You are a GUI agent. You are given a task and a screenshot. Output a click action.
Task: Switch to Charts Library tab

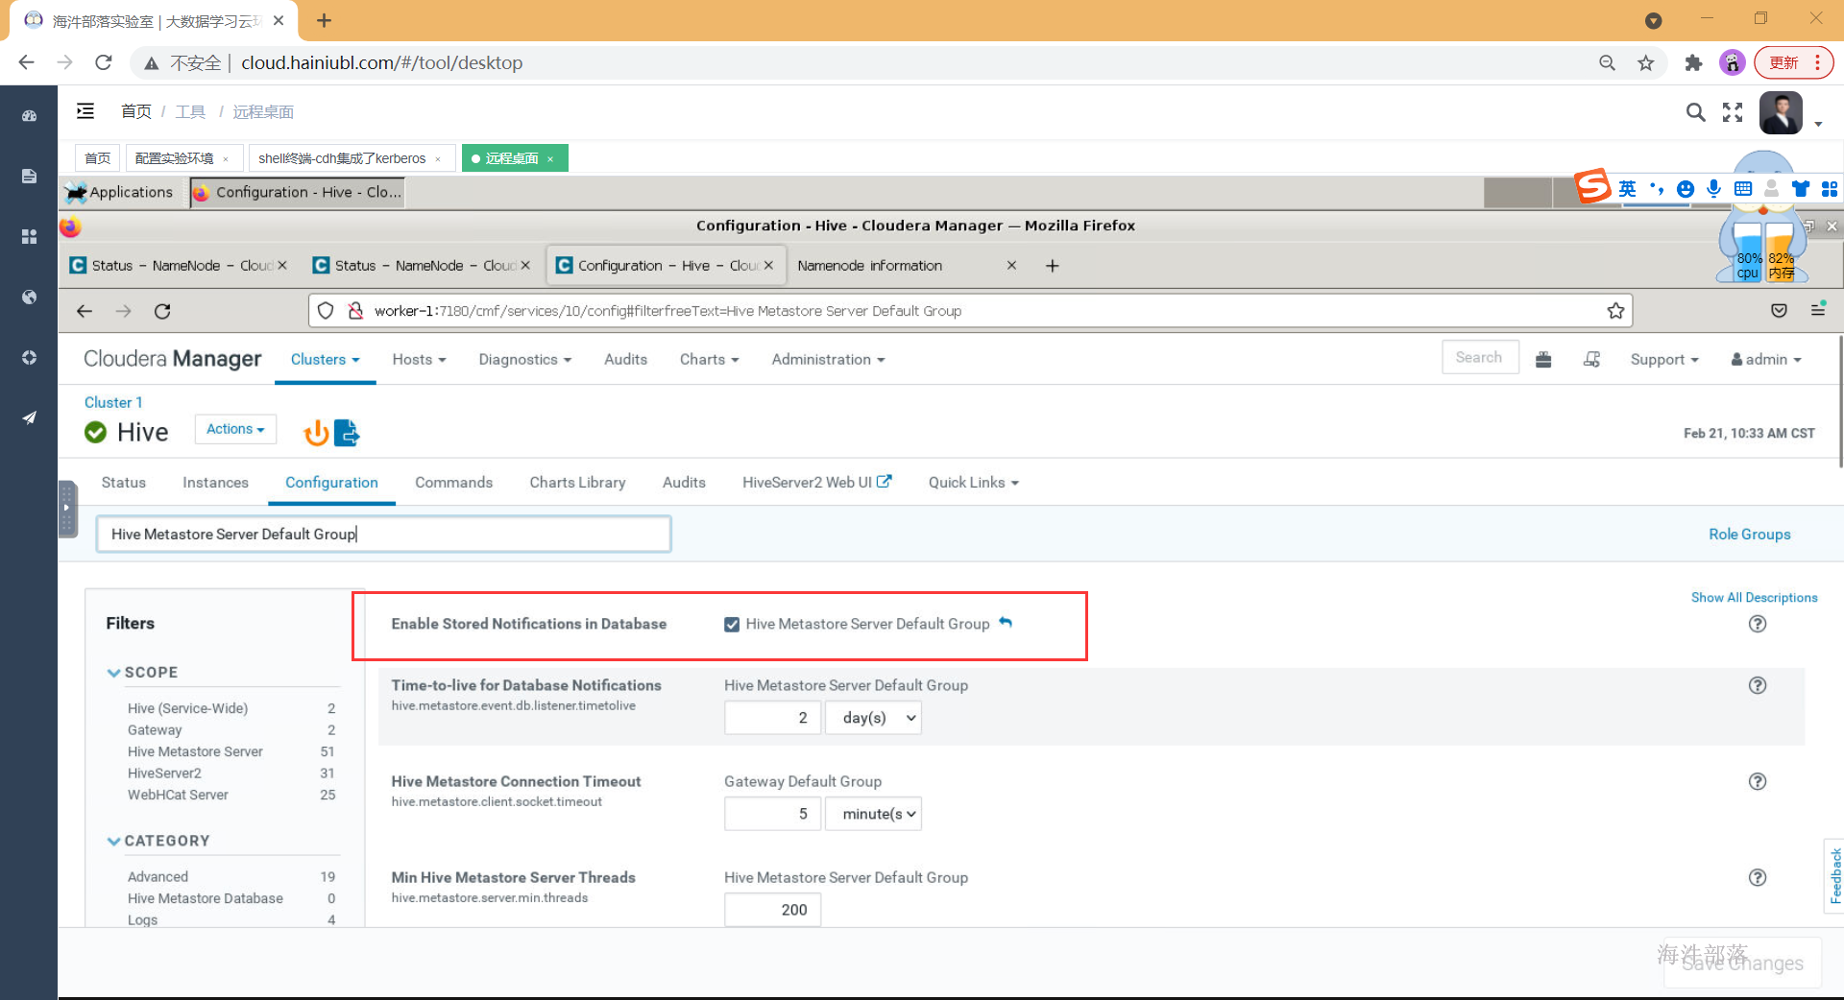tap(577, 482)
